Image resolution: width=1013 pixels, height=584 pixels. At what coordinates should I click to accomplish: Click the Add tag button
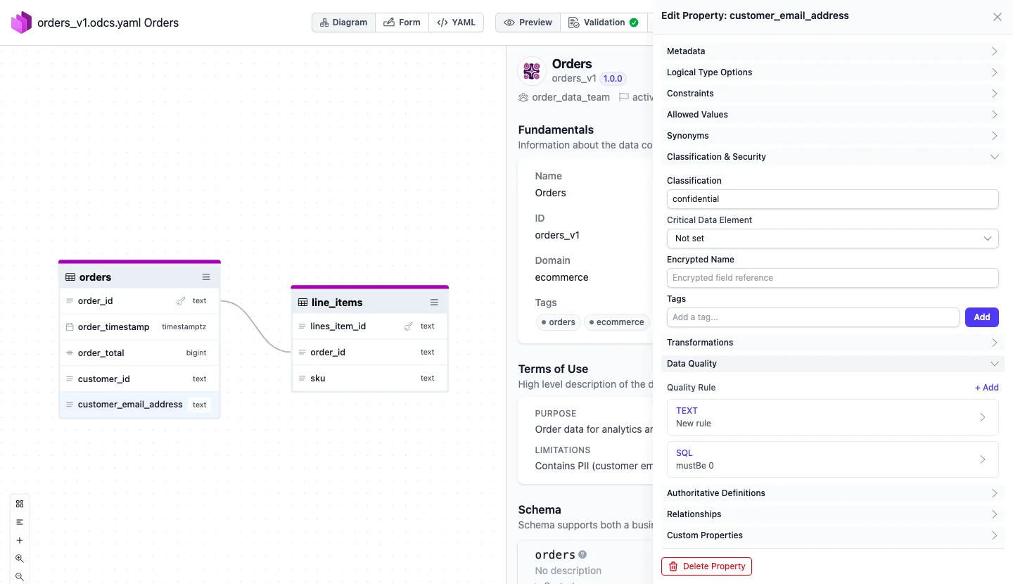tap(982, 317)
